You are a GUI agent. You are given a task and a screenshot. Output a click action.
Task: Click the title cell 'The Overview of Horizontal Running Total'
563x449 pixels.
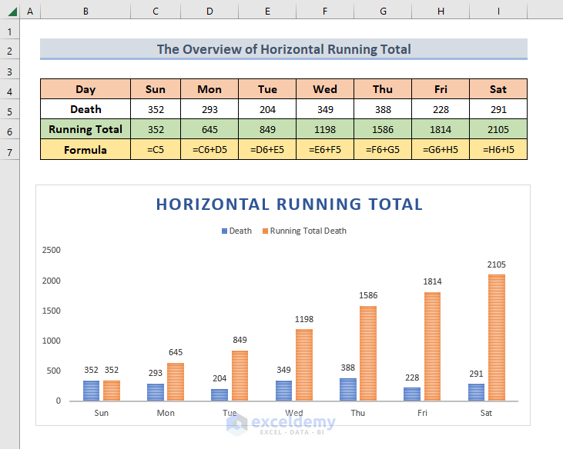pos(283,49)
